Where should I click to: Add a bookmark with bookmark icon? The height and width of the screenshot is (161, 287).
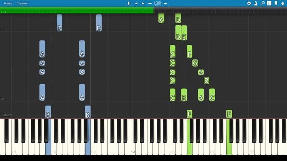[276, 3]
